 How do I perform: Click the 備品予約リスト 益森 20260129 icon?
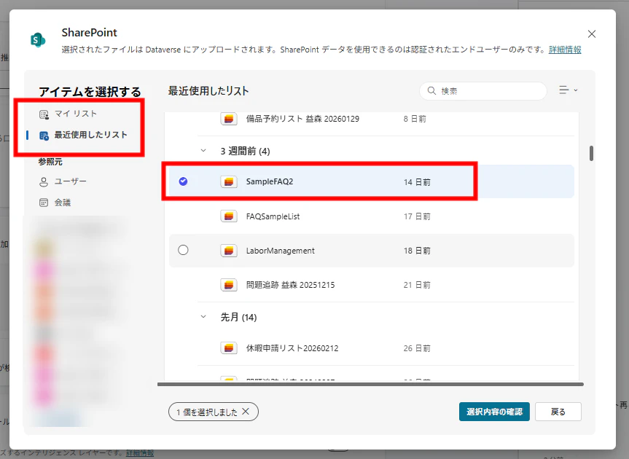(x=229, y=119)
